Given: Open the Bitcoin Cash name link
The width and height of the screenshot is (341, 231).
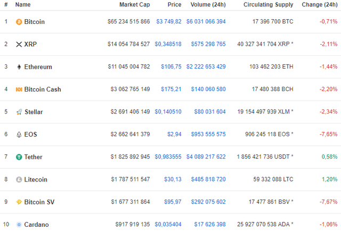Looking at the screenshot, I should (43, 89).
